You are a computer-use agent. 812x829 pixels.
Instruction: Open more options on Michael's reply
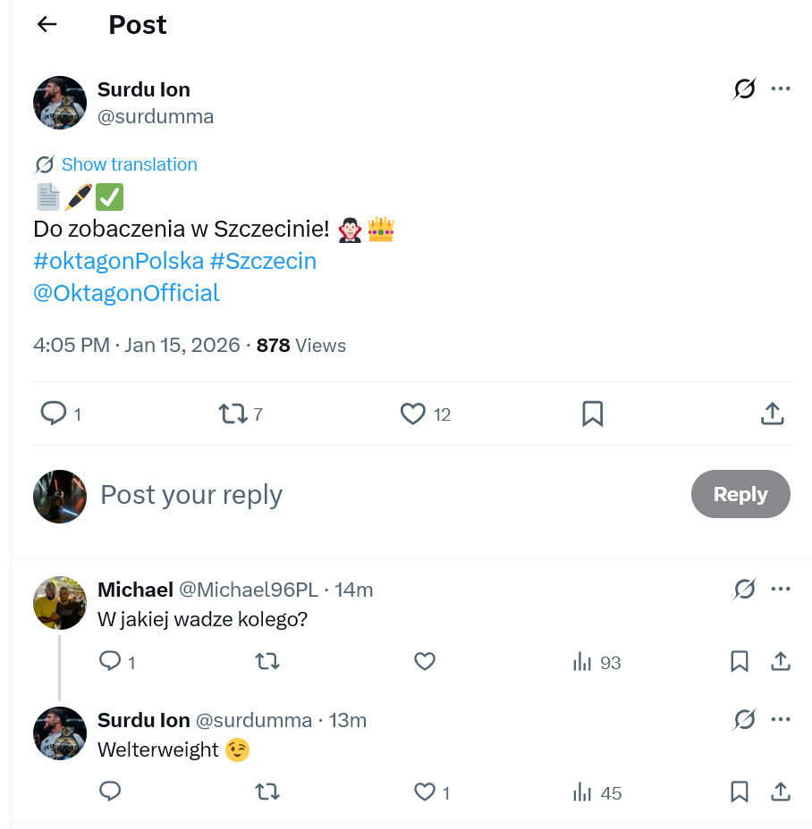click(781, 590)
